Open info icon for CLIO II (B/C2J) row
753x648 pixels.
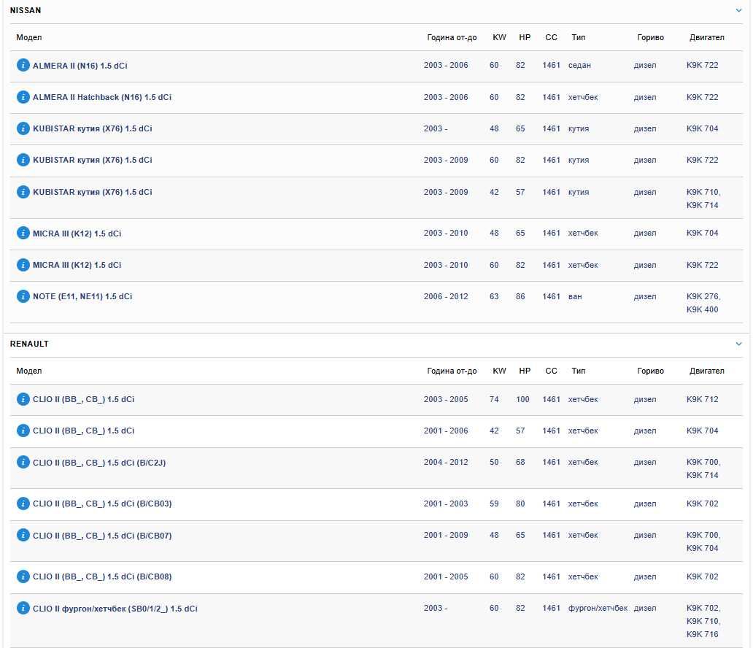(23, 462)
